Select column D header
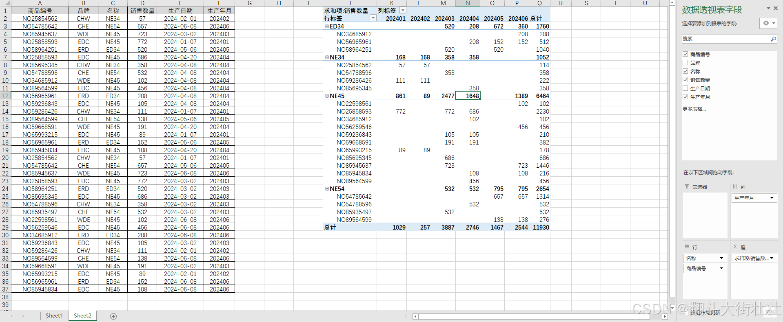This screenshot has width=783, height=322. click(142, 3)
